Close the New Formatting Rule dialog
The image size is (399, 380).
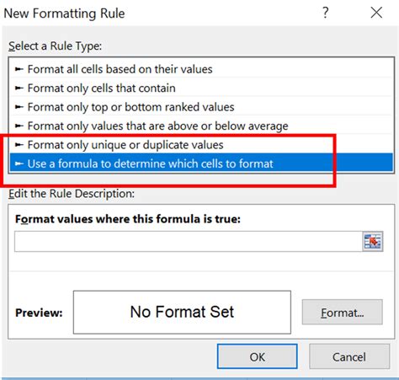[x=376, y=13]
